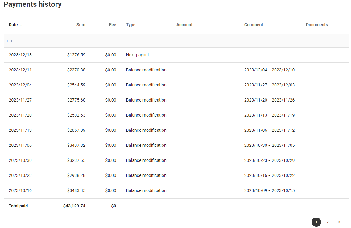Click the Account column header
The width and height of the screenshot is (351, 228).
click(184, 25)
